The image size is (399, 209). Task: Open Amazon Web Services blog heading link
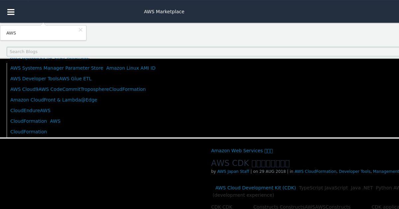tap(242, 151)
